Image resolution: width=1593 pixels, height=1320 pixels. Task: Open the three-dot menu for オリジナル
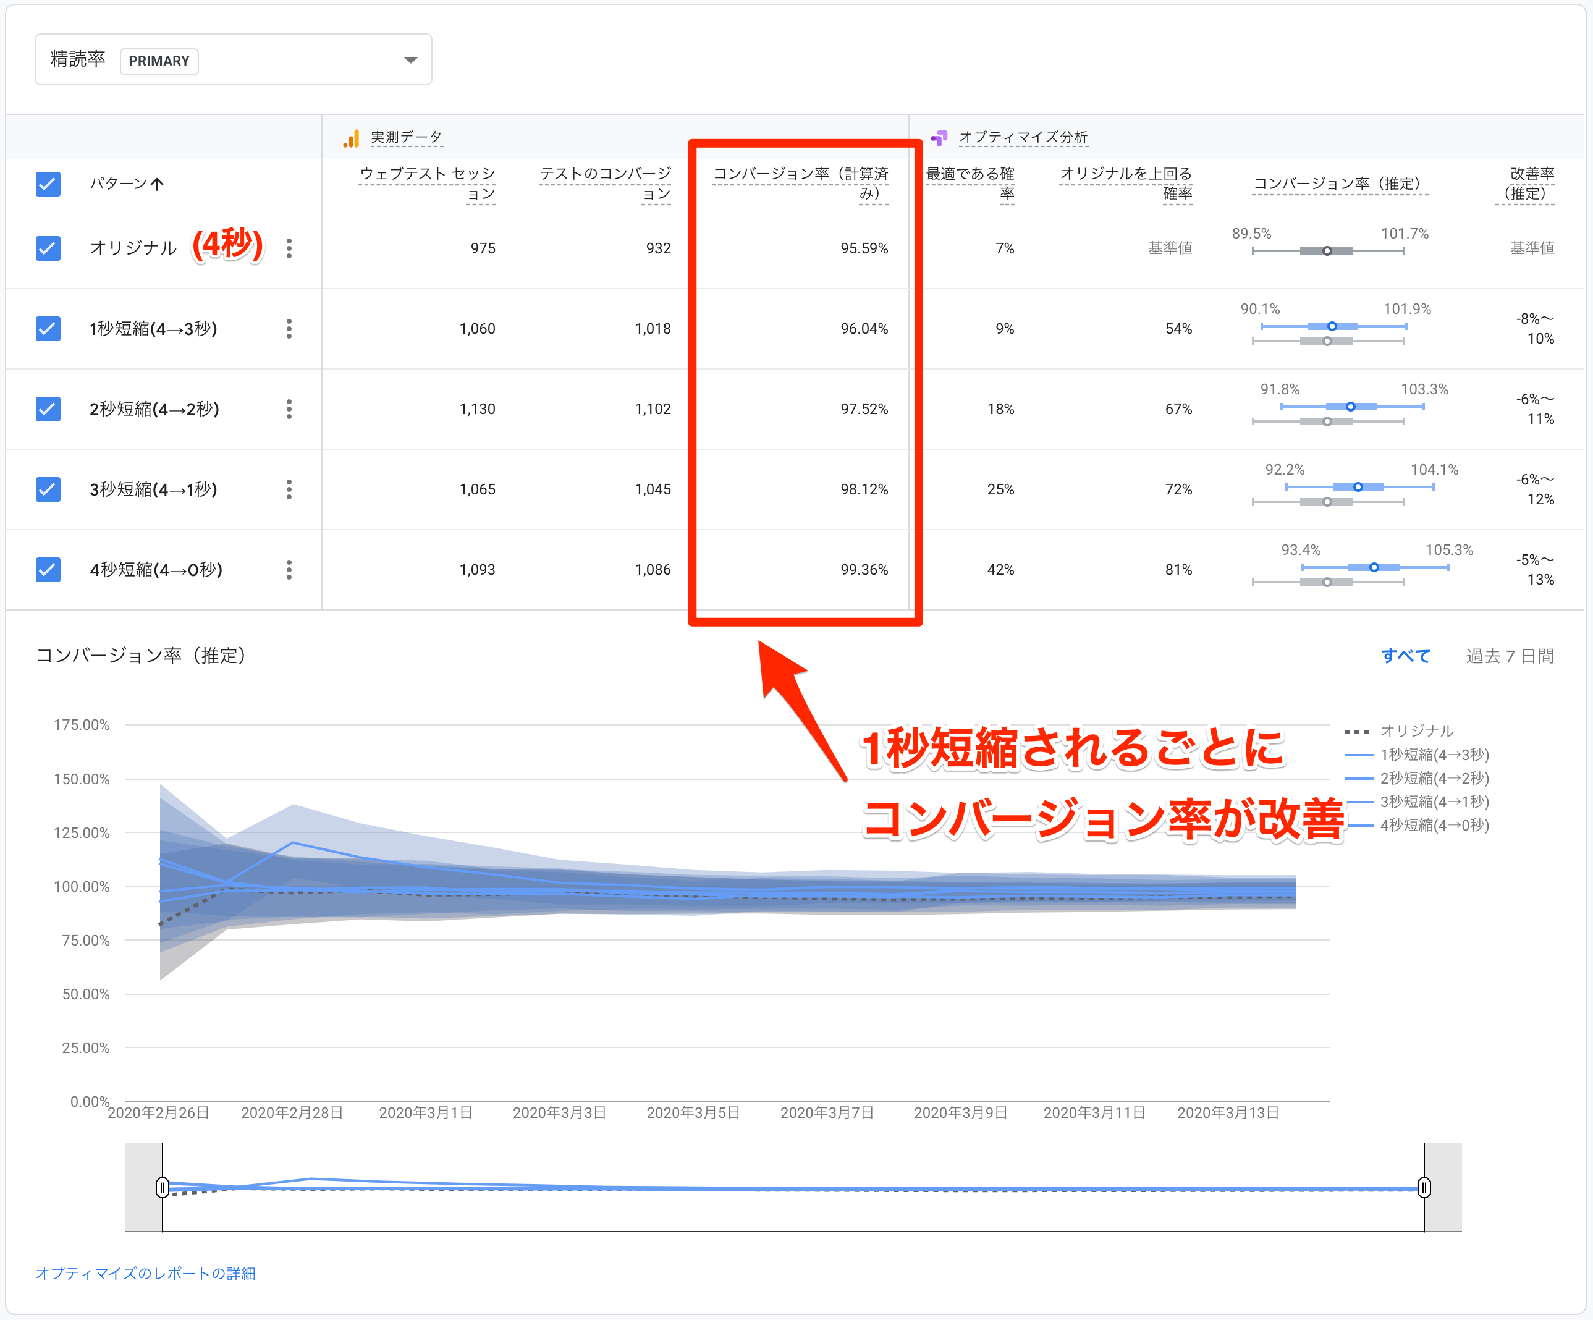coord(289,248)
